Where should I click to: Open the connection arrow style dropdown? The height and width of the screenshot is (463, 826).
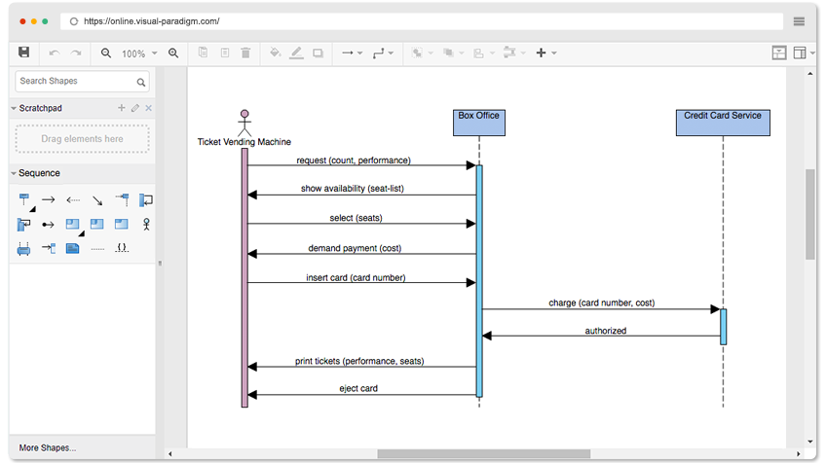[352, 53]
